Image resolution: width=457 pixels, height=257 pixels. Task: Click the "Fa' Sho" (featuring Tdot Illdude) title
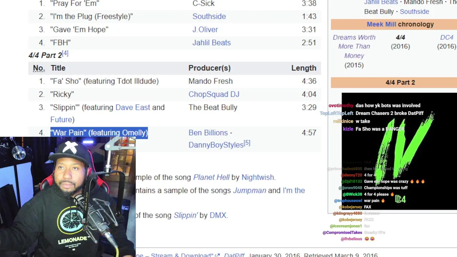[x=104, y=81]
